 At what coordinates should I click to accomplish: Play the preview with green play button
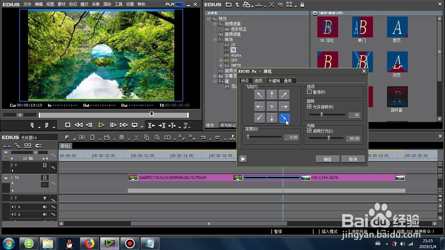[101, 125]
